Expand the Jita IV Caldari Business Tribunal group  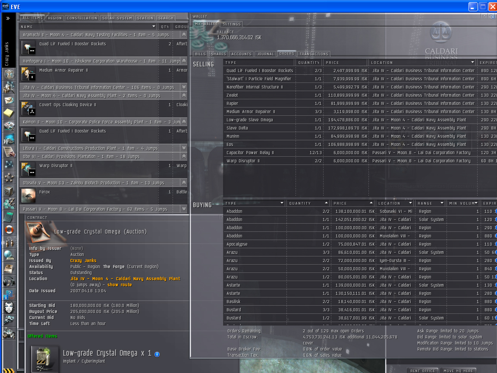click(x=184, y=87)
